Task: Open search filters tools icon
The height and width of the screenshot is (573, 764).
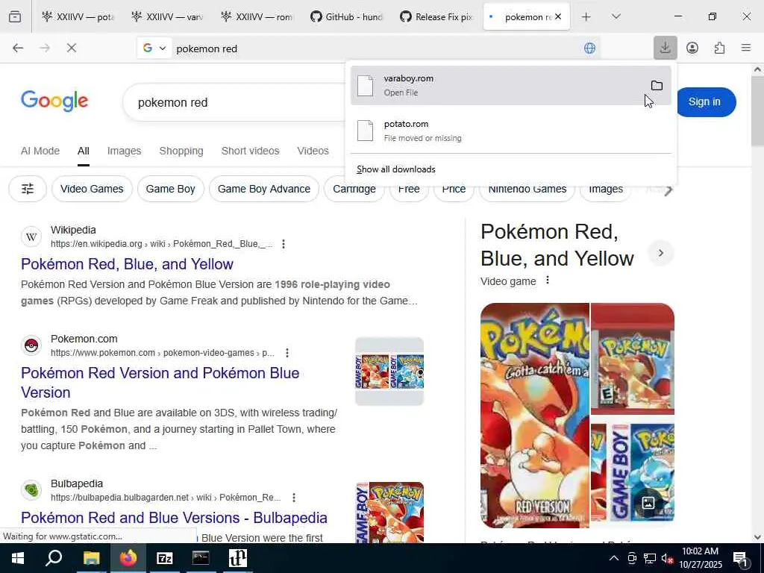Action: click(x=28, y=189)
